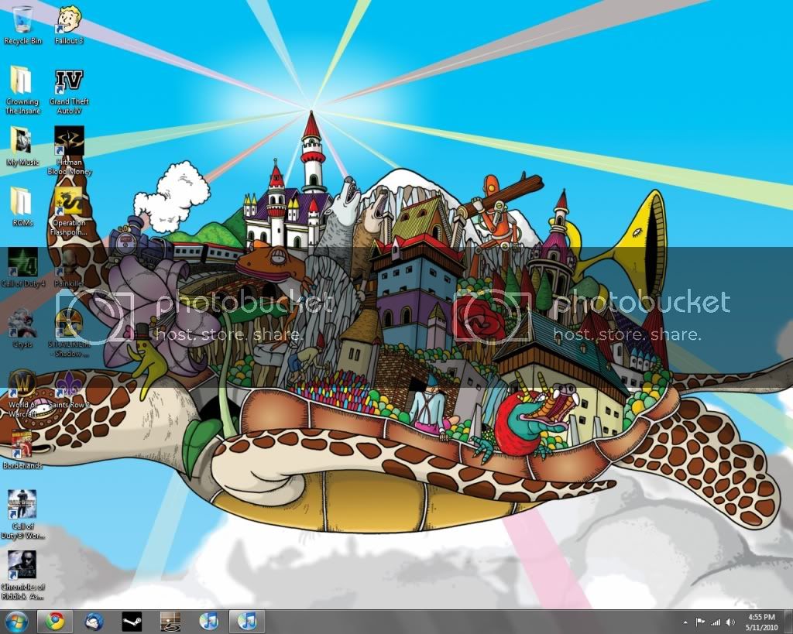Click the Hitman Blood Money shortcut

[x=69, y=143]
